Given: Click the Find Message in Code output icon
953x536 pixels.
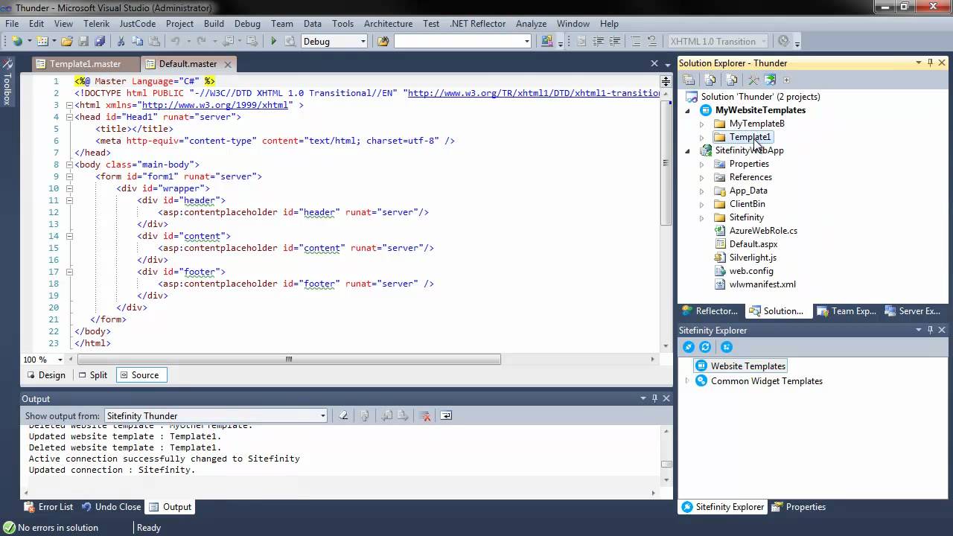Looking at the screenshot, I should click(x=343, y=416).
